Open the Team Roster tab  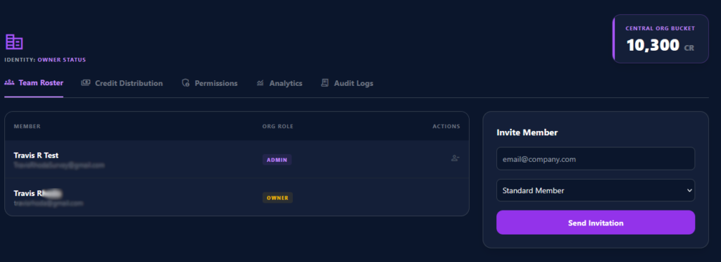pyautogui.click(x=34, y=83)
